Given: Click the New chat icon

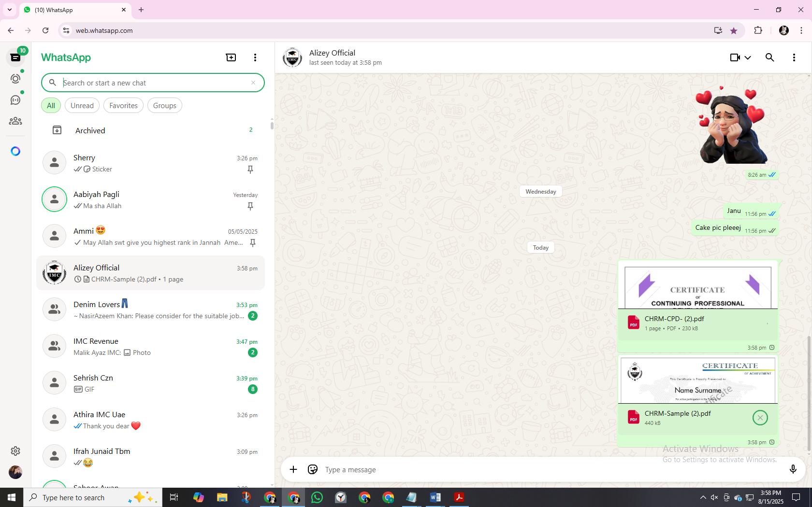Looking at the screenshot, I should (231, 57).
